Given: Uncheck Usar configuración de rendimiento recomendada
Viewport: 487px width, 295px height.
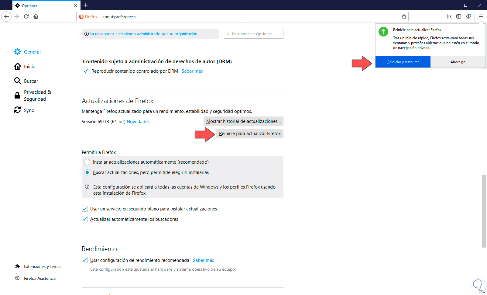Looking at the screenshot, I should click(x=85, y=260).
